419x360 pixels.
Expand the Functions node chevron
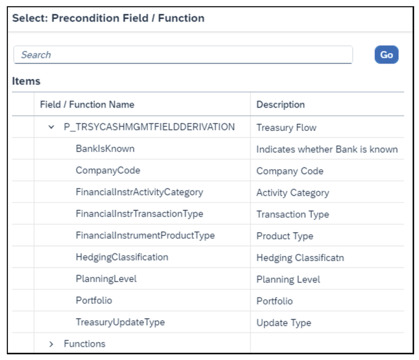point(52,344)
